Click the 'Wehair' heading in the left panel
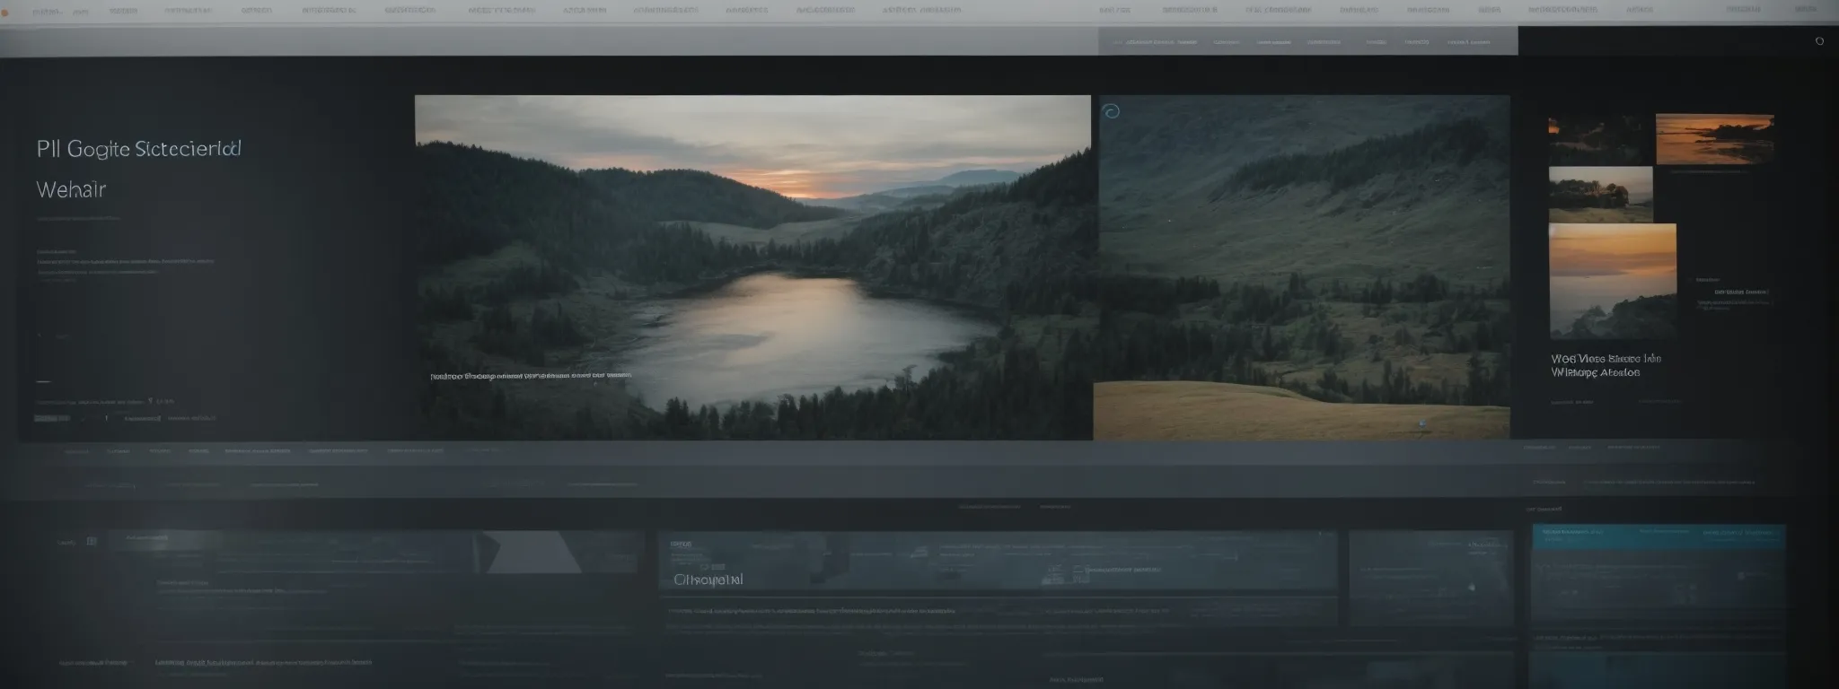 pos(71,189)
